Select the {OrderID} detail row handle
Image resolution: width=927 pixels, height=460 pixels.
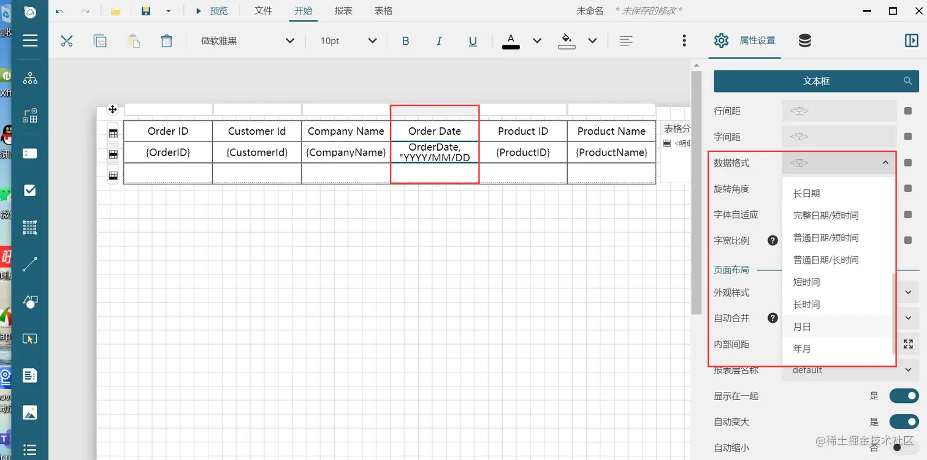pyautogui.click(x=113, y=154)
